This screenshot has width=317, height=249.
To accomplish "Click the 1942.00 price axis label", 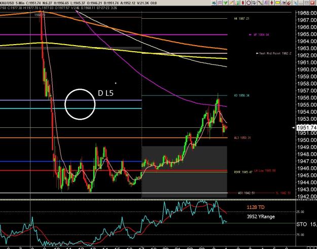I will pyautogui.click(x=307, y=196).
